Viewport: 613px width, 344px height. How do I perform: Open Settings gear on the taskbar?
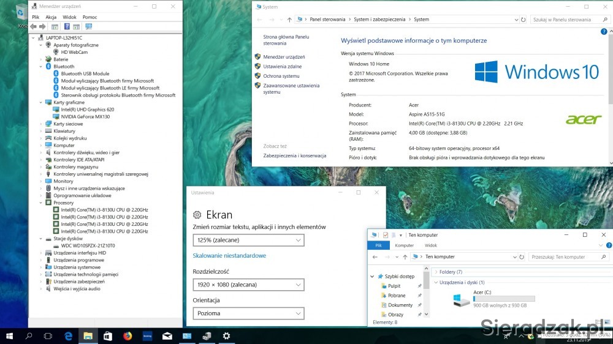coord(226,336)
